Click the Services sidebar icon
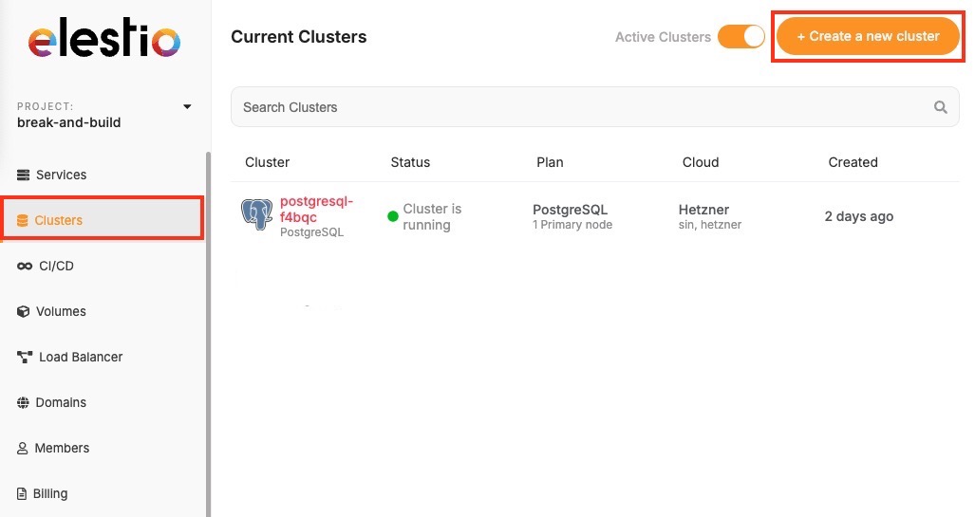 click(x=24, y=175)
